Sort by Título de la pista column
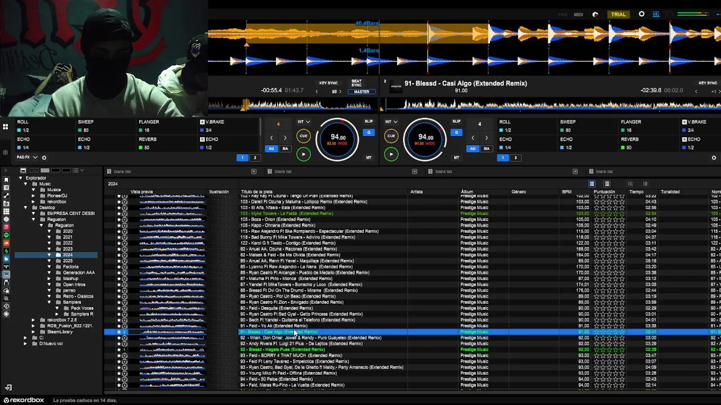 [257, 192]
